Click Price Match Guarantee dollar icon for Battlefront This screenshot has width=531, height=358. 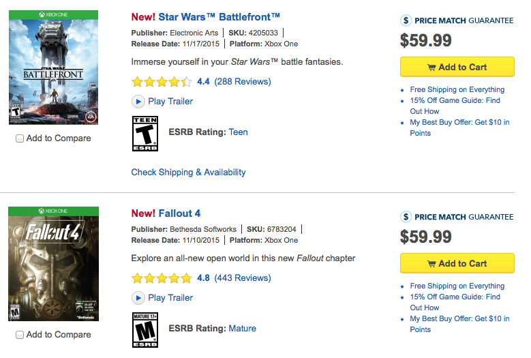[x=406, y=20]
